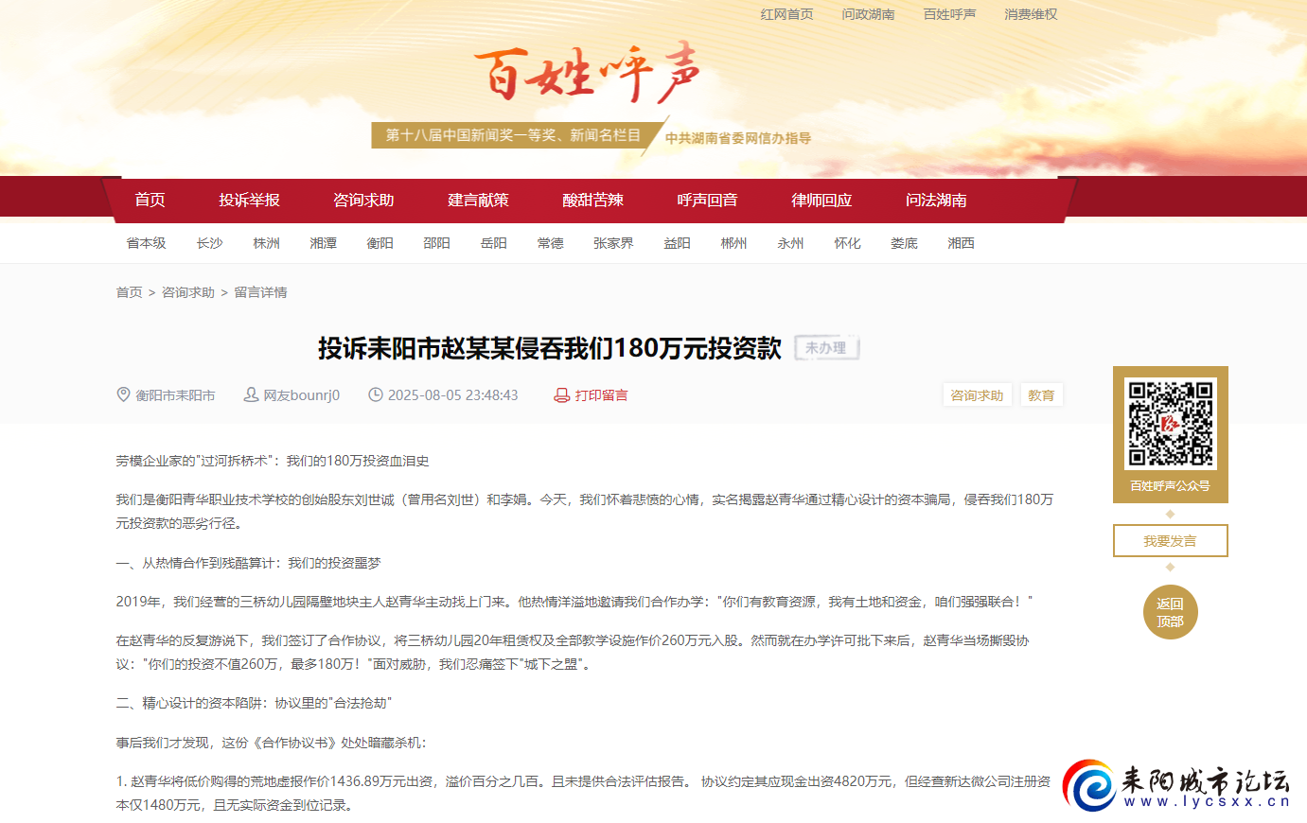The height and width of the screenshot is (823, 1307).
Task: Navigate to 首页 in the breadcrumb
Action: (130, 292)
